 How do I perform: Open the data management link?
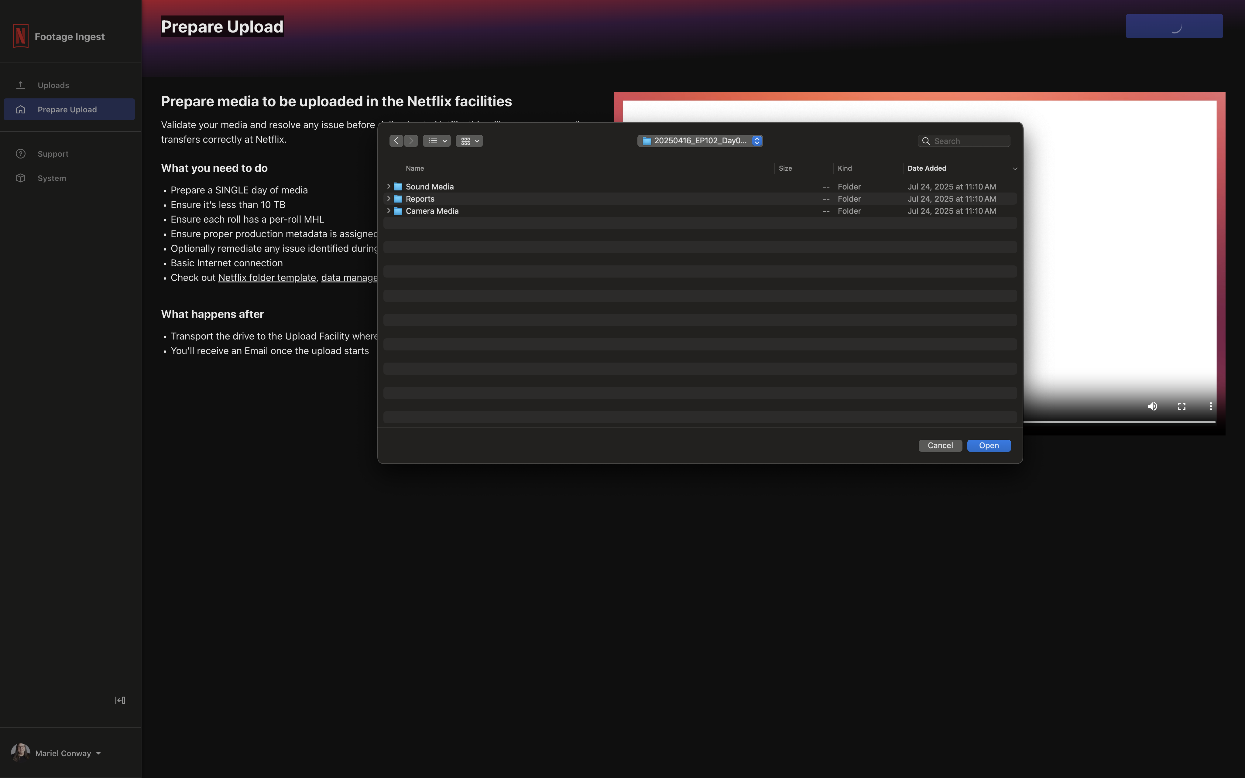click(349, 277)
